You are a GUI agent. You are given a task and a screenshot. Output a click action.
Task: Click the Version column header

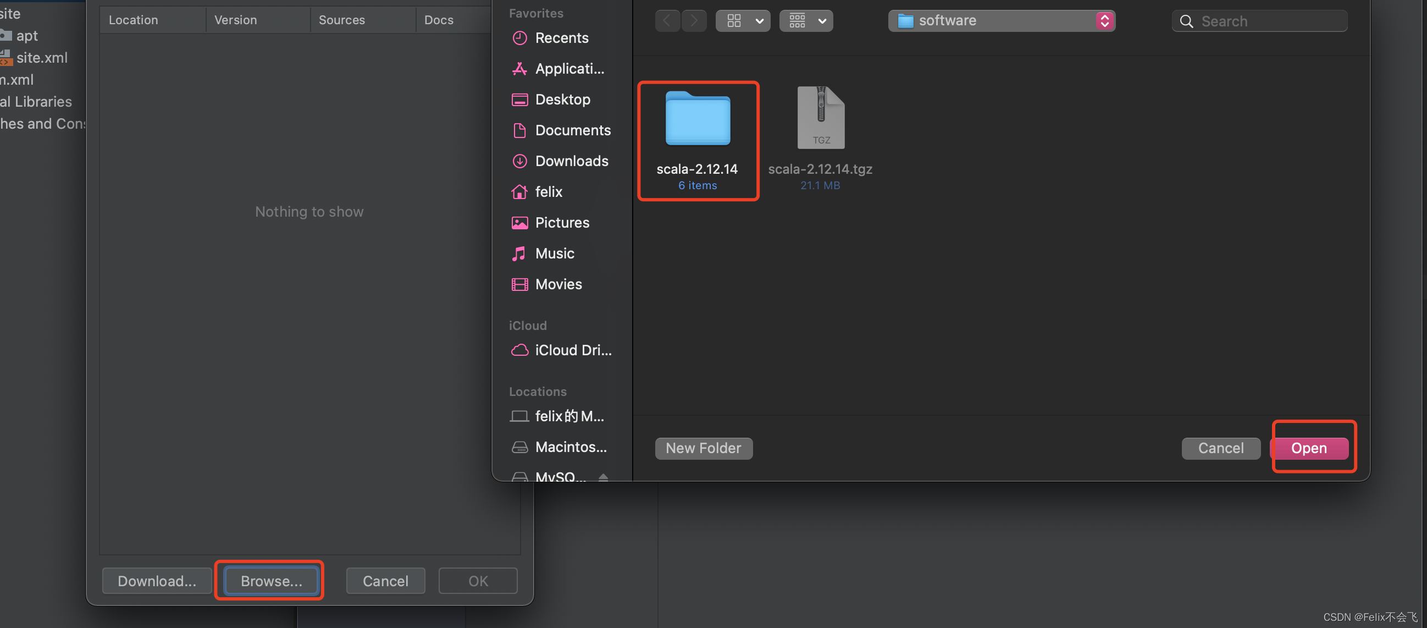(x=235, y=20)
